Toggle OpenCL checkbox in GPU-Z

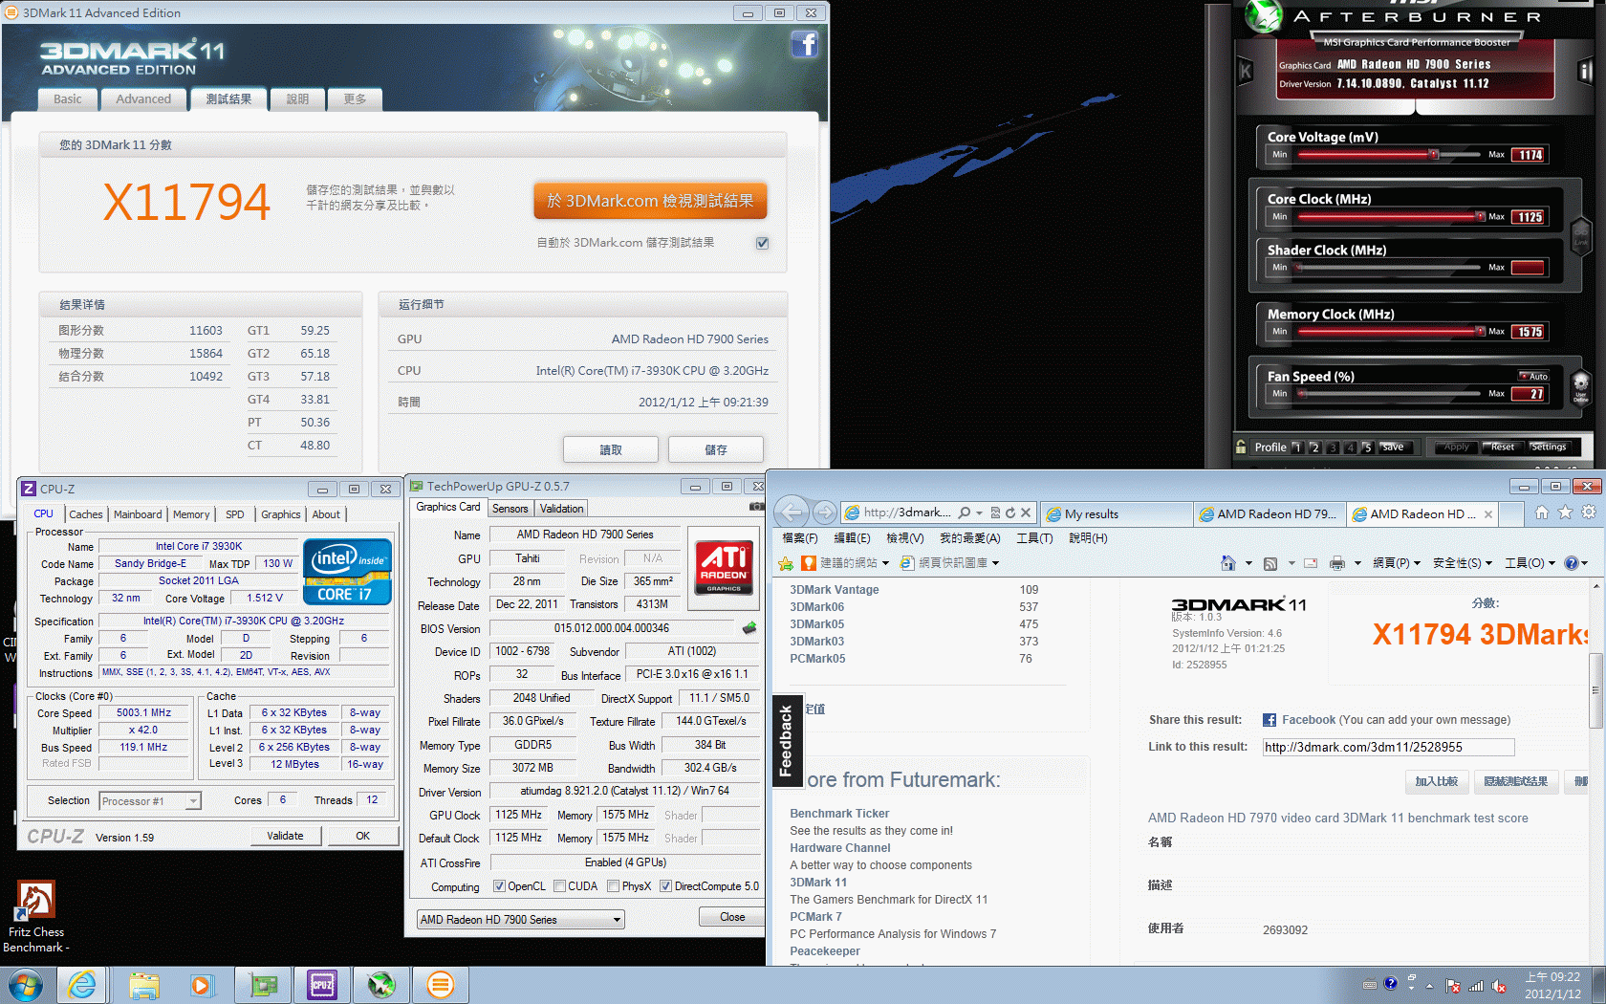tap(499, 886)
